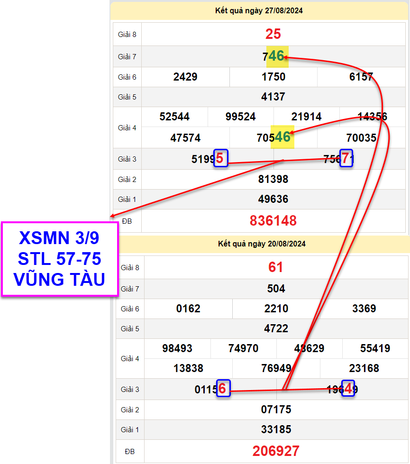Select the yellow-highlighted 46 in Giải 7

277,56
